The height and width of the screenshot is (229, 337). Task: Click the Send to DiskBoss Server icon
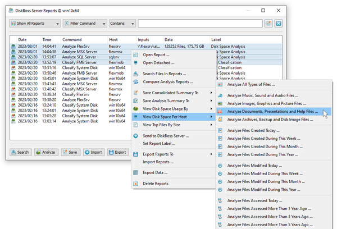135,136
